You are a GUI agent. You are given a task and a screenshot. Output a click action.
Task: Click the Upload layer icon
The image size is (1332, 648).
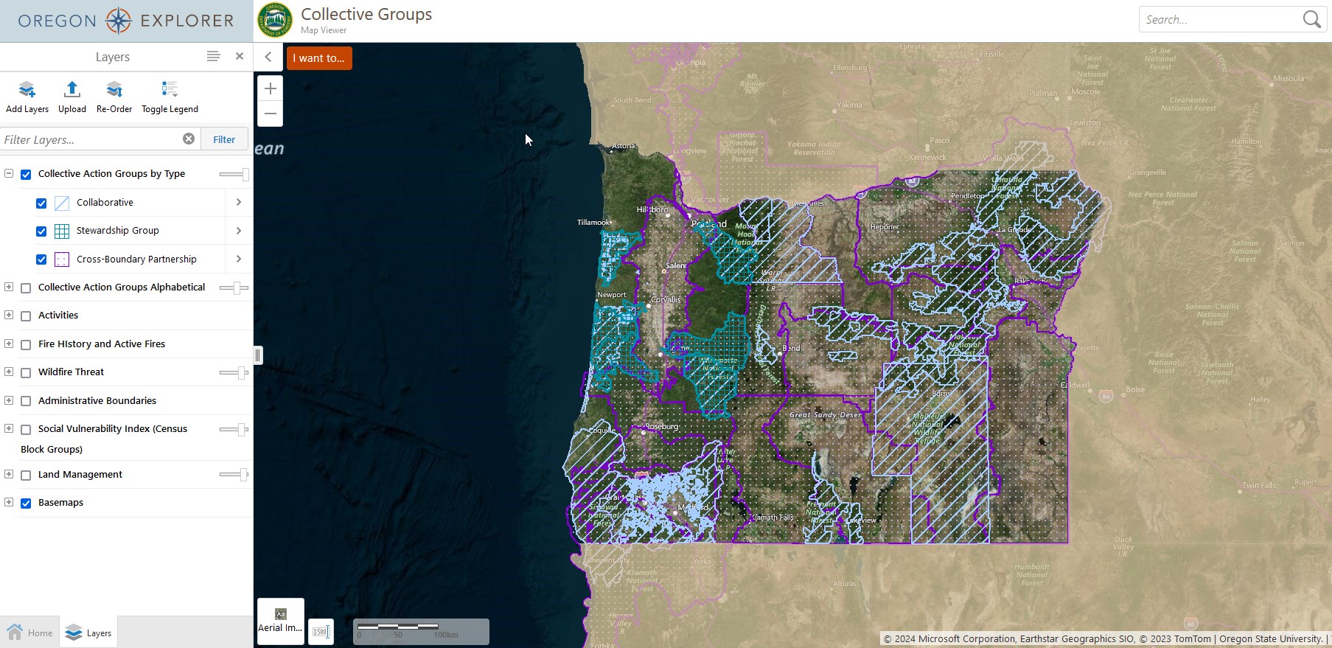[x=72, y=90]
